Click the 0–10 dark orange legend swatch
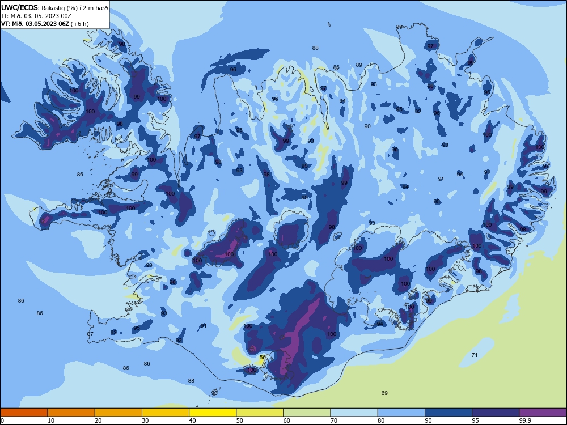567x425 pixels. (x=24, y=413)
